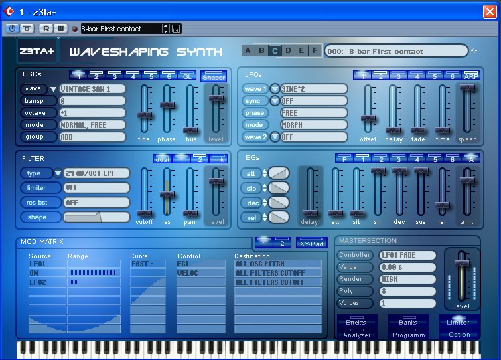This screenshot has height=360, width=501.
Task: Open the OSC wave dropdown arrow
Action: (53, 89)
